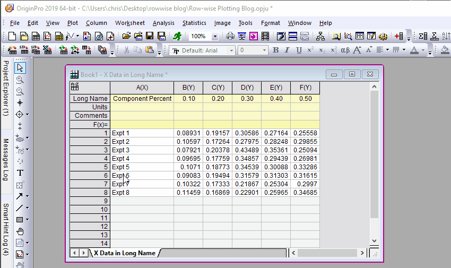Toggle Bold formatting

click(275, 50)
